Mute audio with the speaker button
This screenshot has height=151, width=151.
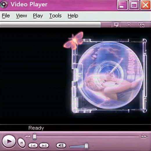[61, 145]
